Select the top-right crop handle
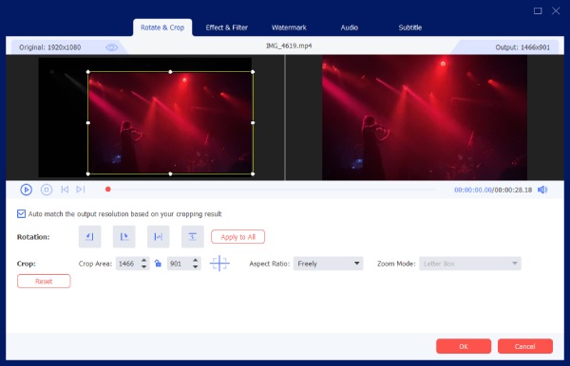 point(253,72)
